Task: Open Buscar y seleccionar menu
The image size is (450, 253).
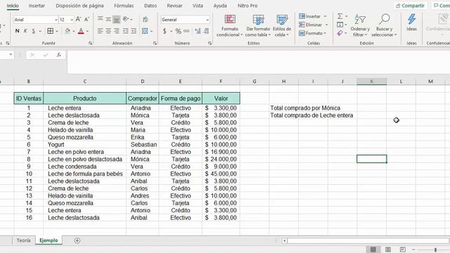Action: [384, 26]
